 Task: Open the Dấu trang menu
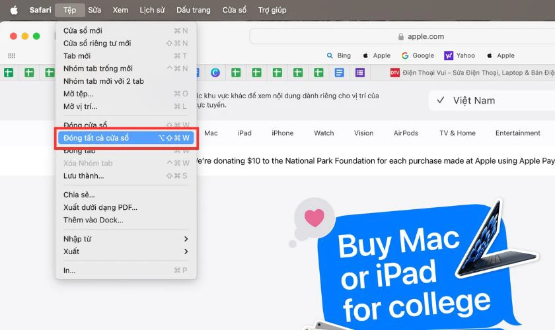click(193, 10)
